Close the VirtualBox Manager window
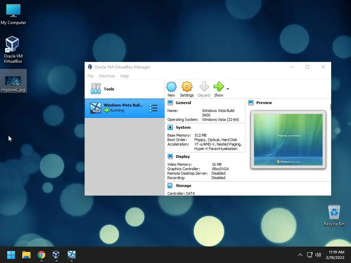Viewport: 351px width, 263px height. click(323, 67)
